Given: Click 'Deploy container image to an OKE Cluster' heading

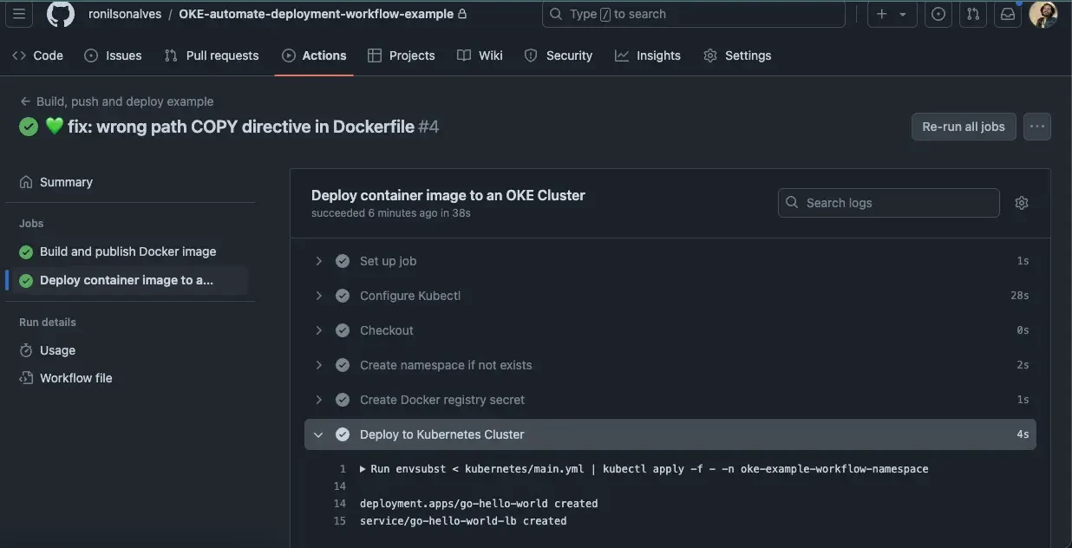Looking at the screenshot, I should click(448, 195).
